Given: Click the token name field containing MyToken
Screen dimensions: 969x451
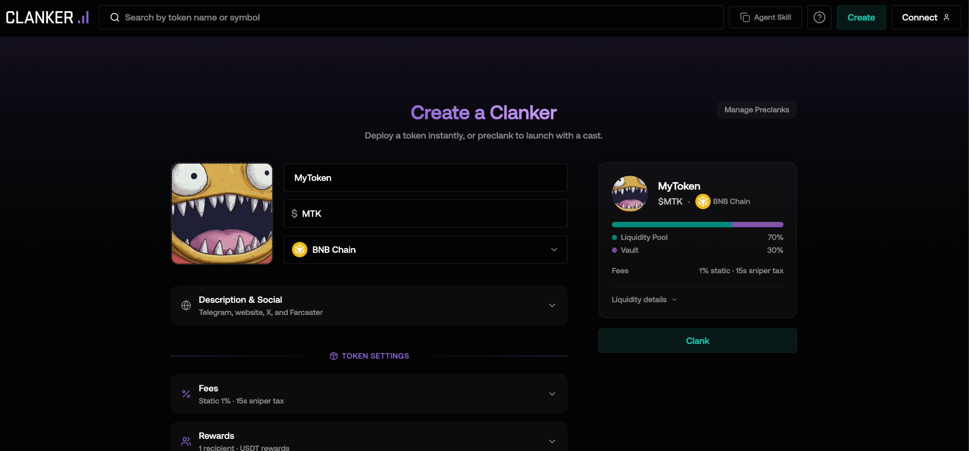Looking at the screenshot, I should (x=425, y=178).
